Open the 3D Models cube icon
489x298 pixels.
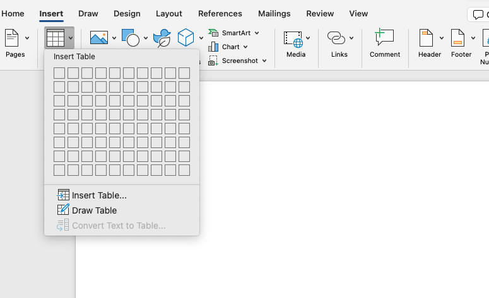click(x=186, y=38)
